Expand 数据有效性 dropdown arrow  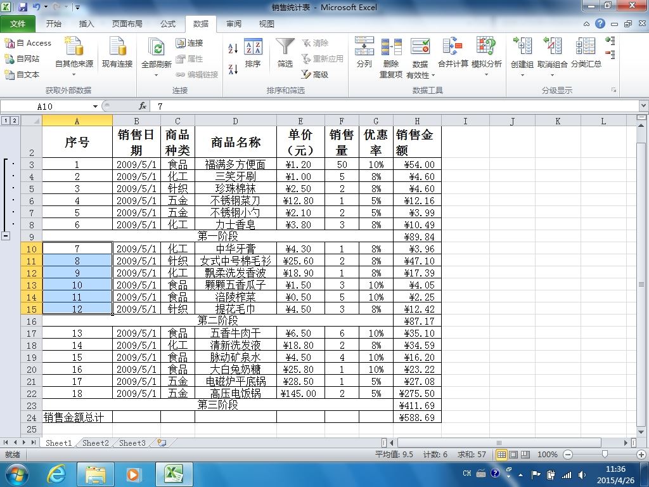(433, 75)
